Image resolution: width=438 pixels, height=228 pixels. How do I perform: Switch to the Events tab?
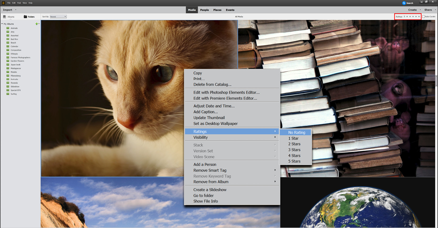(230, 10)
